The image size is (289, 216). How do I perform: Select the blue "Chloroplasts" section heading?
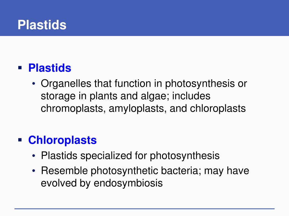pyautogui.click(x=62, y=140)
